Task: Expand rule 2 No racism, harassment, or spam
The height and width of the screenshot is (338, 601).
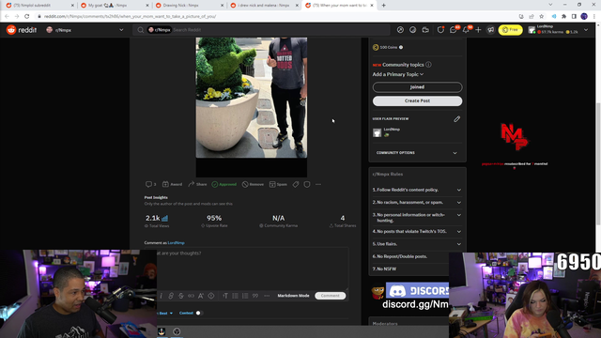Action: [417, 203]
